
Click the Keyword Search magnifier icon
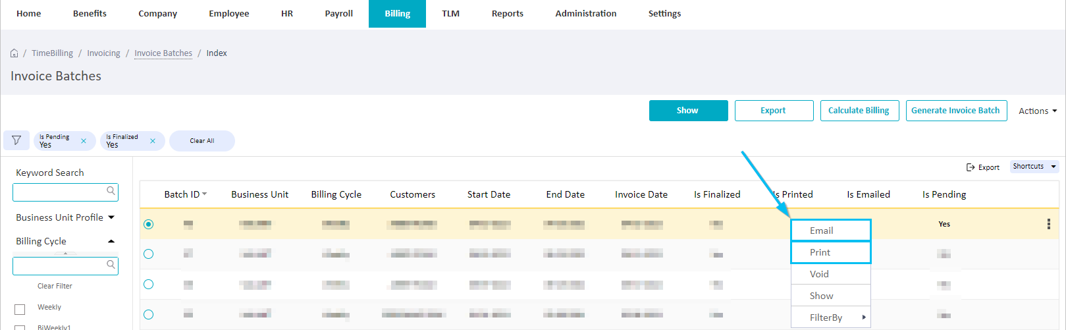111,191
